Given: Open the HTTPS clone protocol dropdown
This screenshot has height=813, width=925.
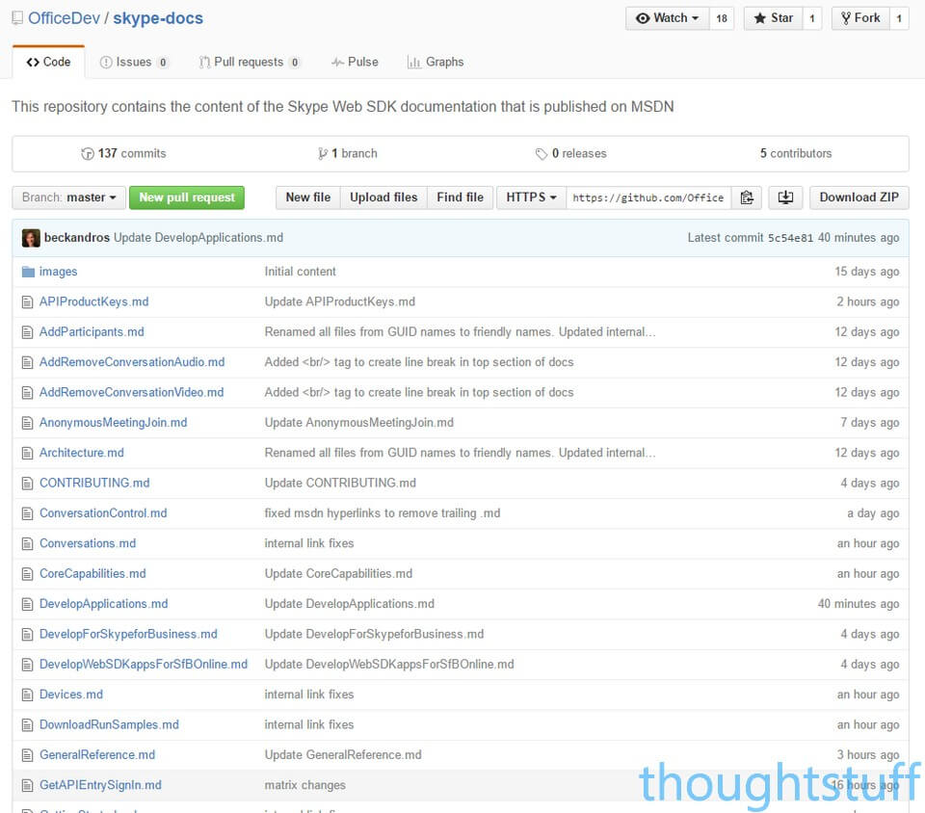Looking at the screenshot, I should click(531, 197).
